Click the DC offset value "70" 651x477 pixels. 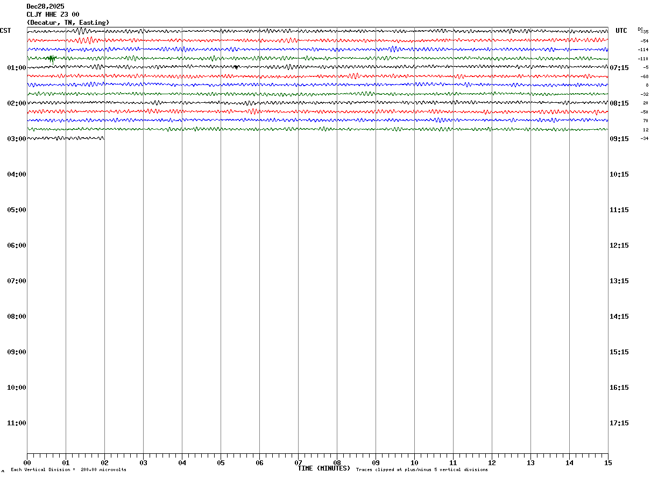(646, 121)
